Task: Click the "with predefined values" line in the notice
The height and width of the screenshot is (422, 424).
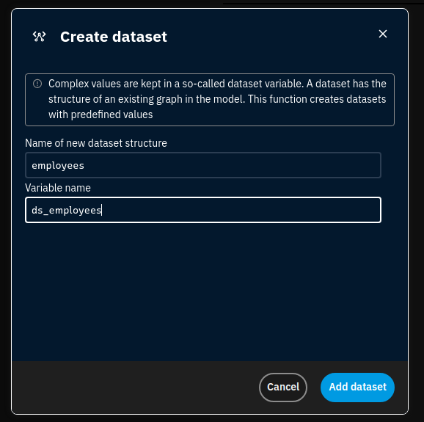Action: 100,114
